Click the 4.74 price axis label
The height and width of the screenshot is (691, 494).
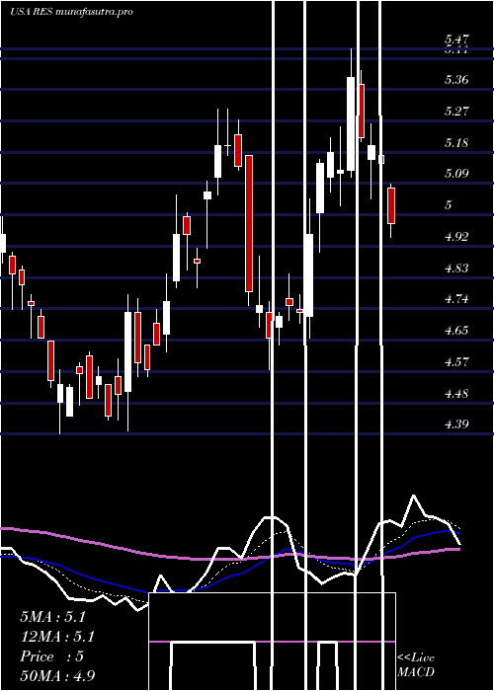coord(456,299)
